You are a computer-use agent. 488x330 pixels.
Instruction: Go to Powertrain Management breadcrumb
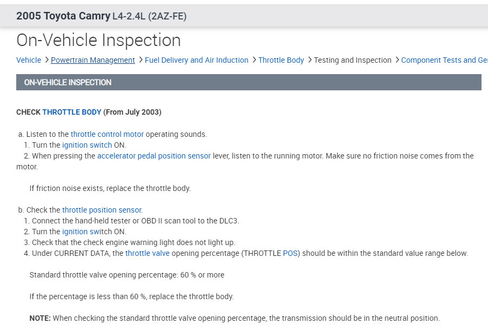[x=93, y=60]
